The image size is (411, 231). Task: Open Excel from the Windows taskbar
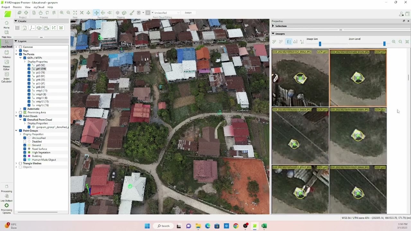pyautogui.click(x=264, y=226)
